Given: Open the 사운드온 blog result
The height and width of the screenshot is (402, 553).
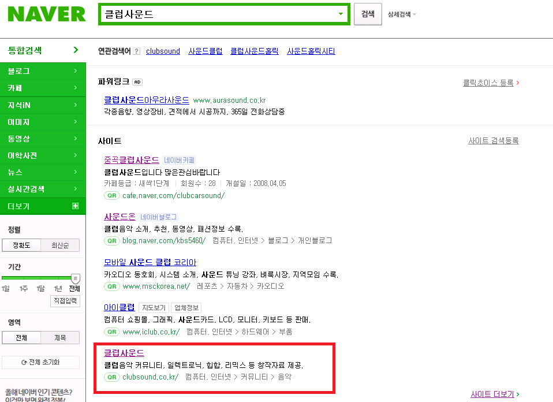Looking at the screenshot, I should click(119, 217).
